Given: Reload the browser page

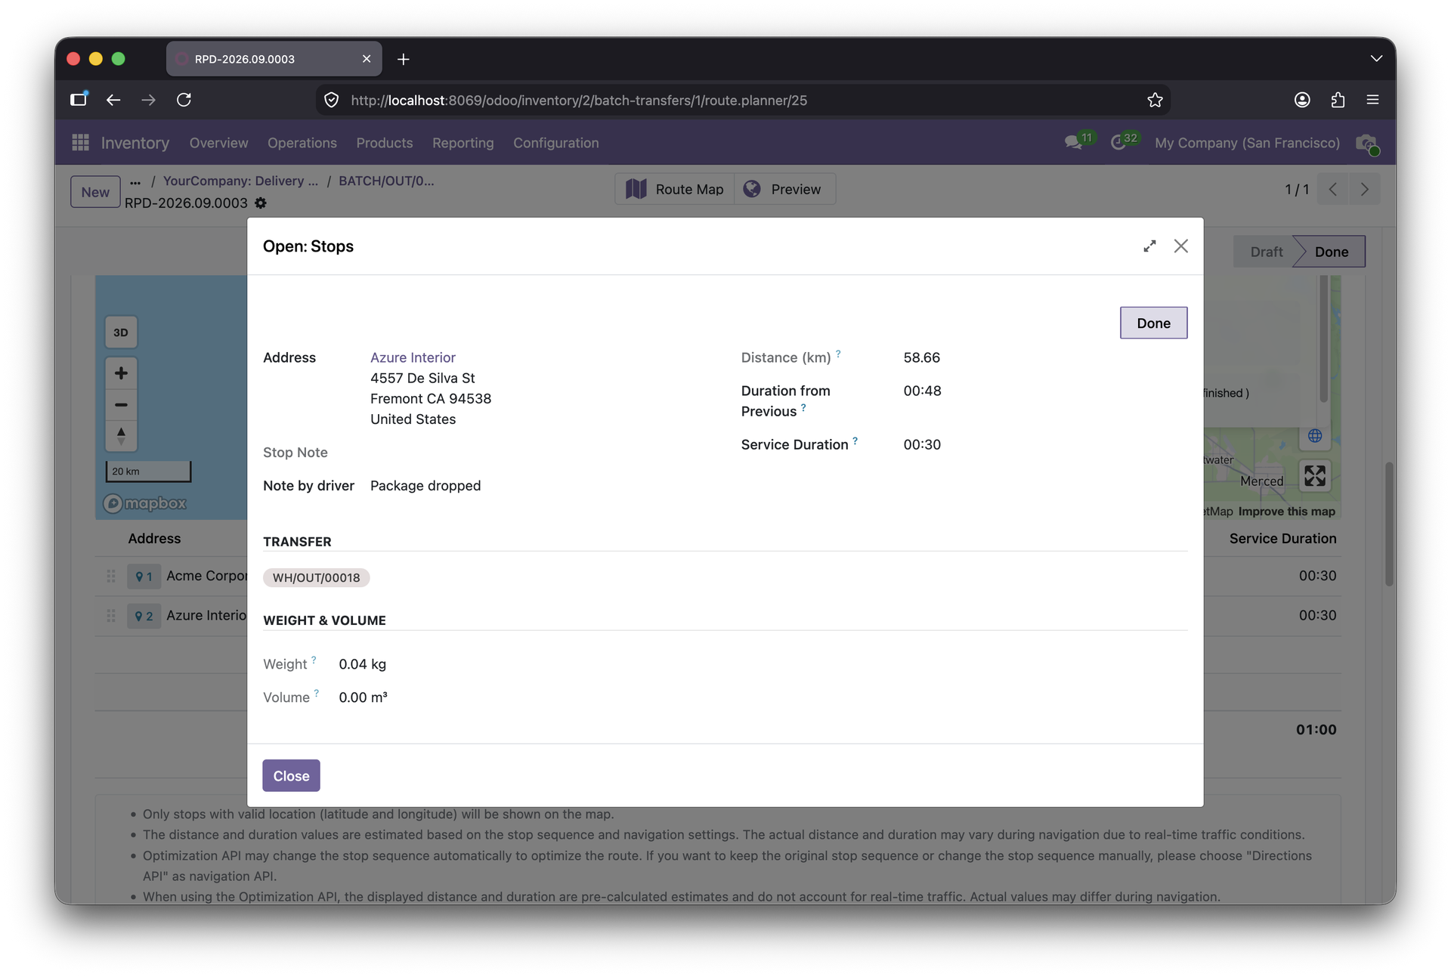Looking at the screenshot, I should (184, 100).
